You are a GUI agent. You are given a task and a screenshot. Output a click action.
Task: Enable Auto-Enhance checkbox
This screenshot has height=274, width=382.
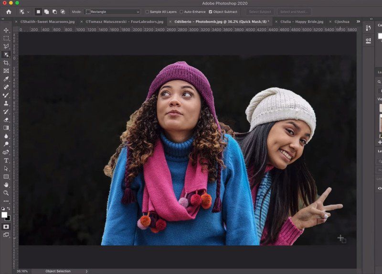(x=181, y=11)
